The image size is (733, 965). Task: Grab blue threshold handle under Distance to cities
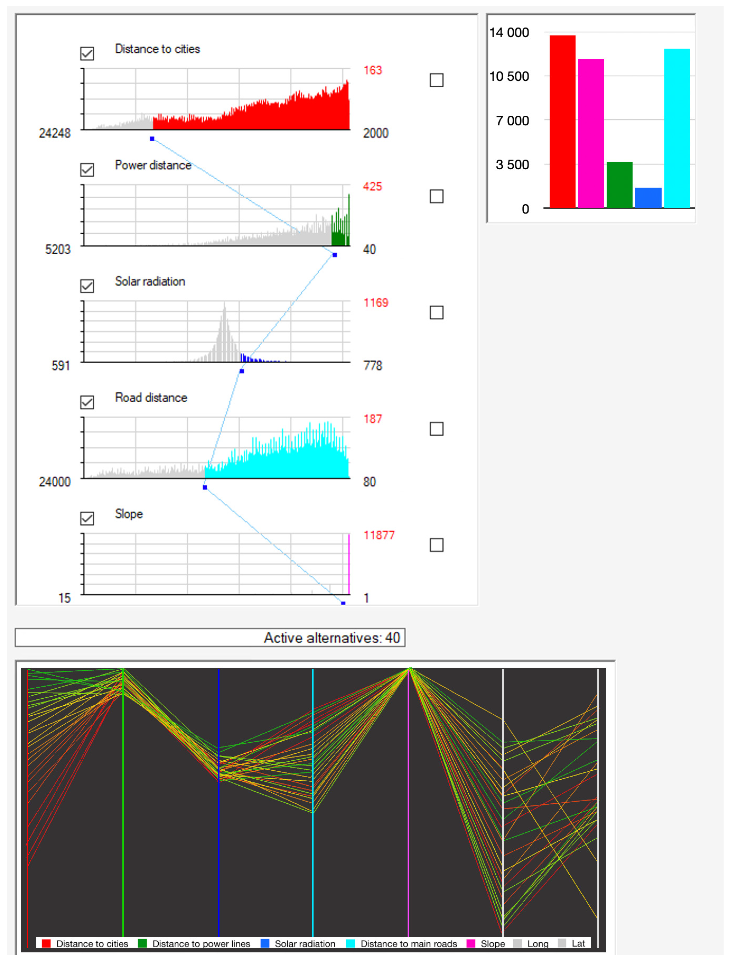[152, 139]
